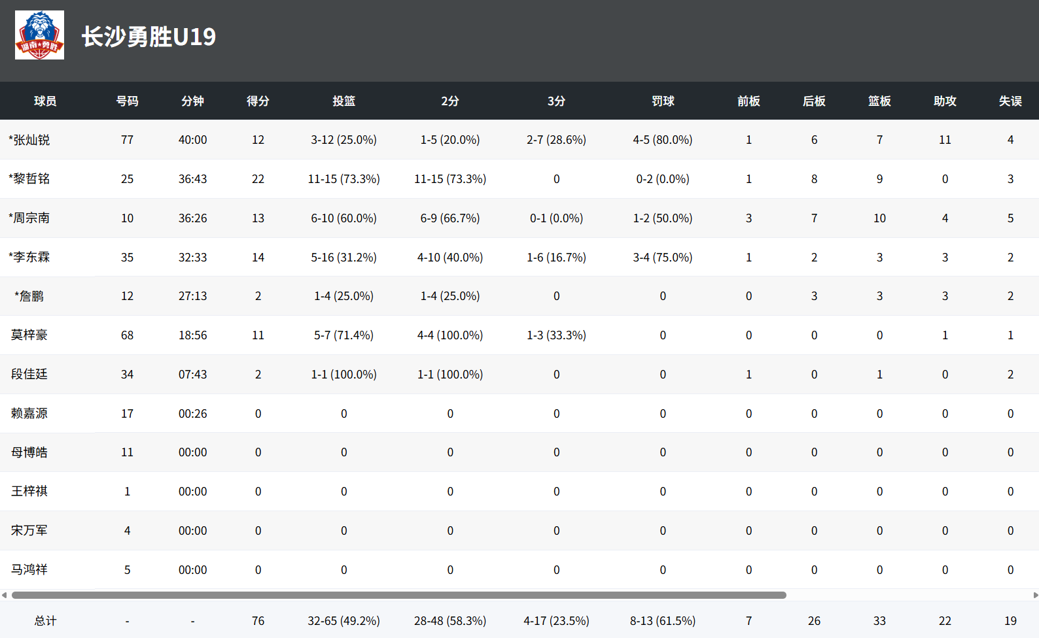Click the 投篮 column header
The image size is (1039, 638).
coord(343,101)
